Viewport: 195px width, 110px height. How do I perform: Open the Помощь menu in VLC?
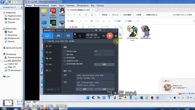pyautogui.click(x=100, y=5)
